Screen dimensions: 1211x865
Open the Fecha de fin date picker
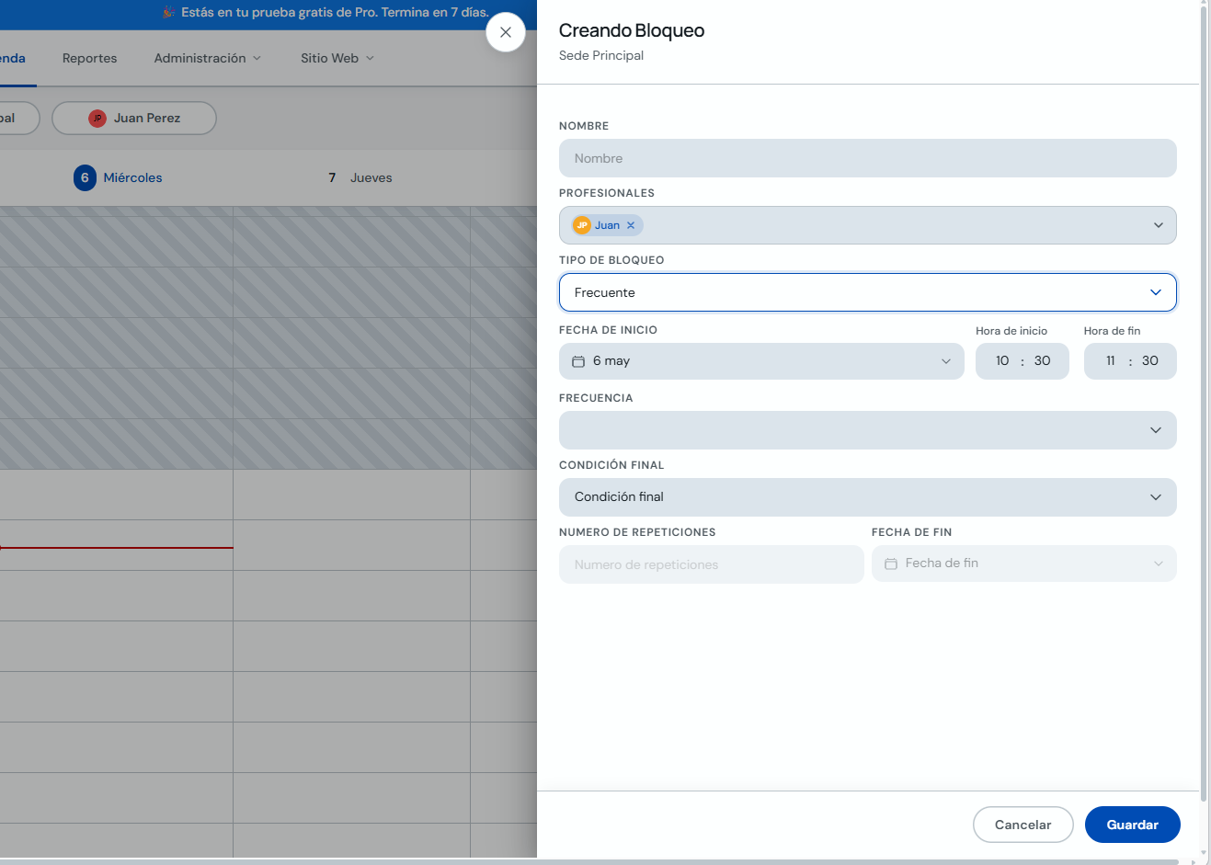[x=1024, y=563]
